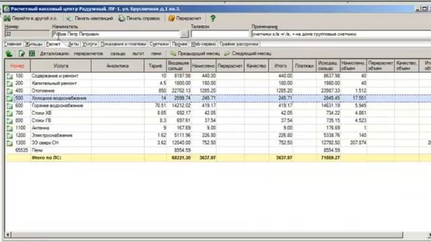Click 'Следующий месяц' button

248,54
